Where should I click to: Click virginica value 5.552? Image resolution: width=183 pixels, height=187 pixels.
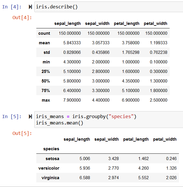143,178
